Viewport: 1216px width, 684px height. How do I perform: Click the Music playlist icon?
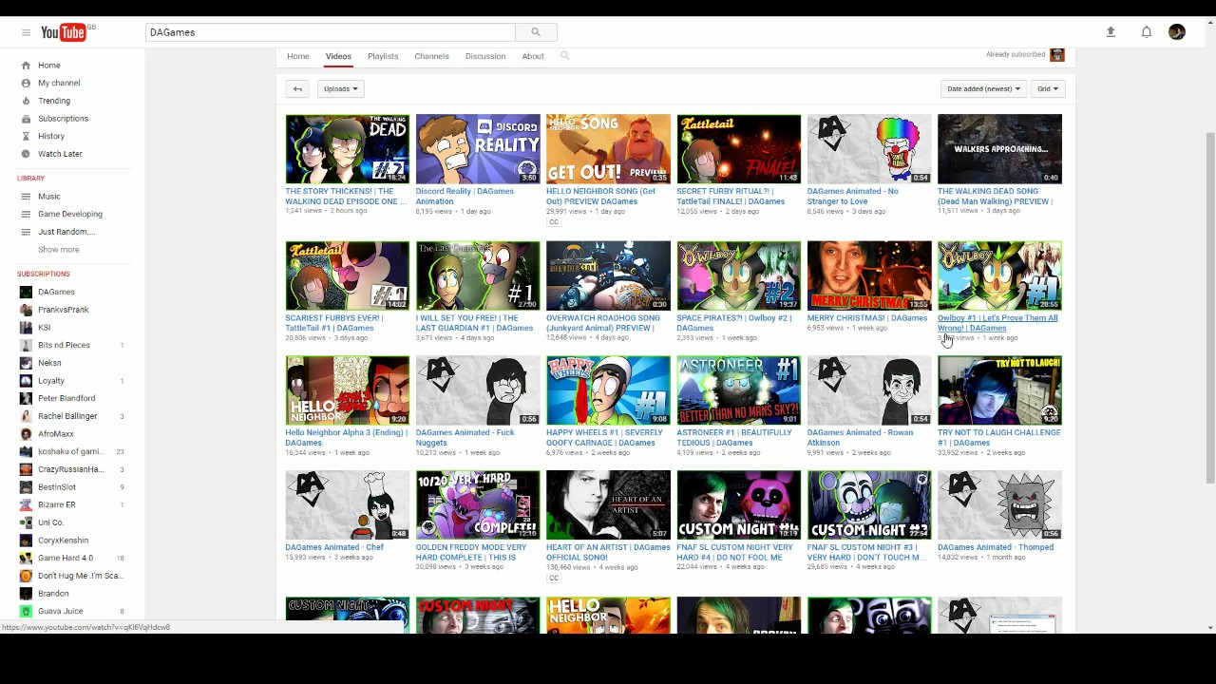coord(26,197)
